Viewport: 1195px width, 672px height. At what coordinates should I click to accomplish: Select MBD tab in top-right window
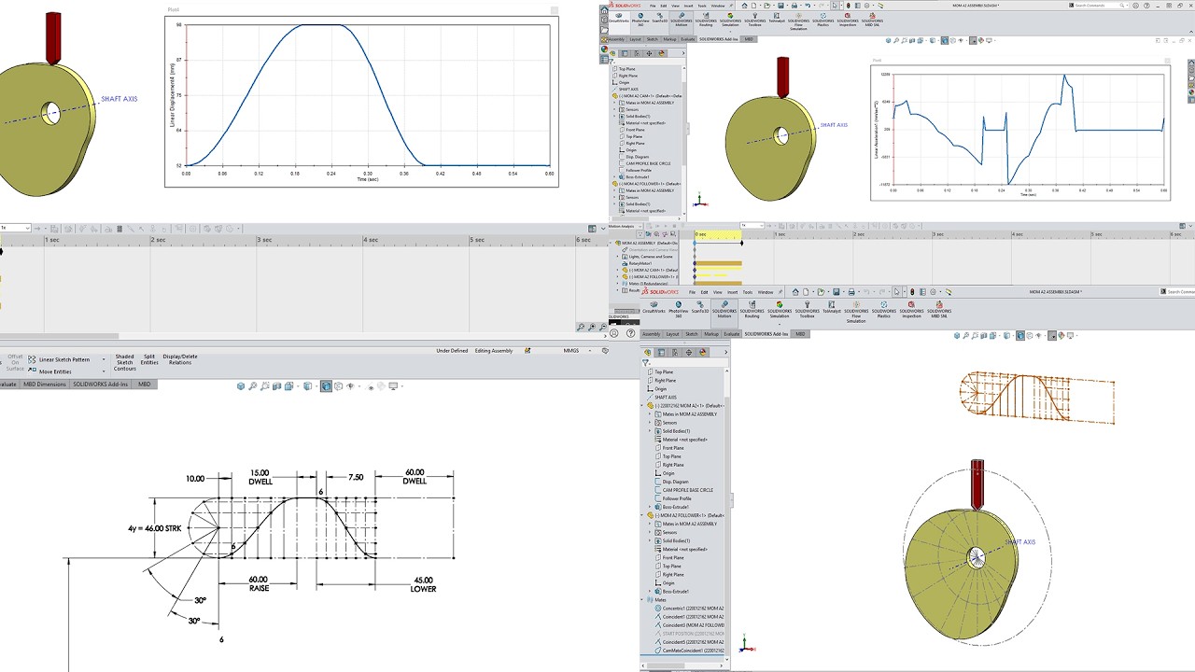point(749,39)
